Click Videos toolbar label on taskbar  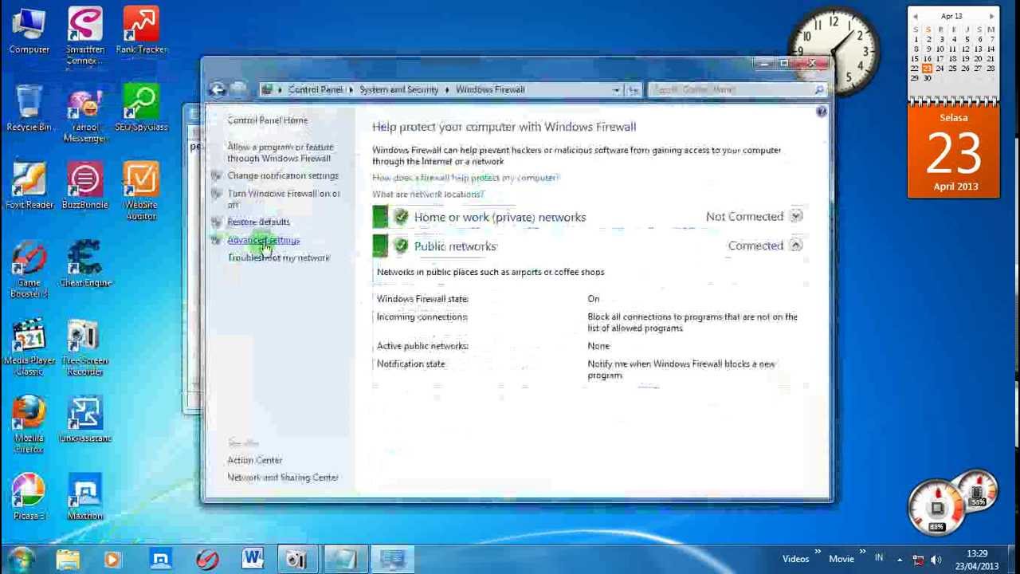(795, 560)
